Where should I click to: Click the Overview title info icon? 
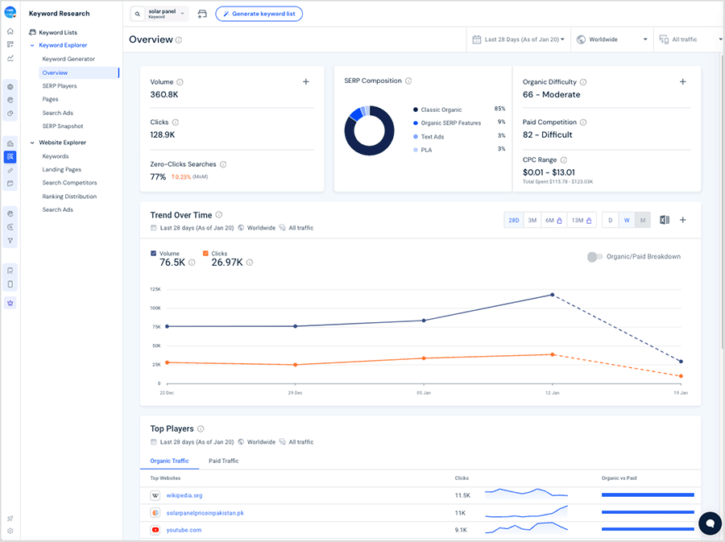click(x=179, y=40)
